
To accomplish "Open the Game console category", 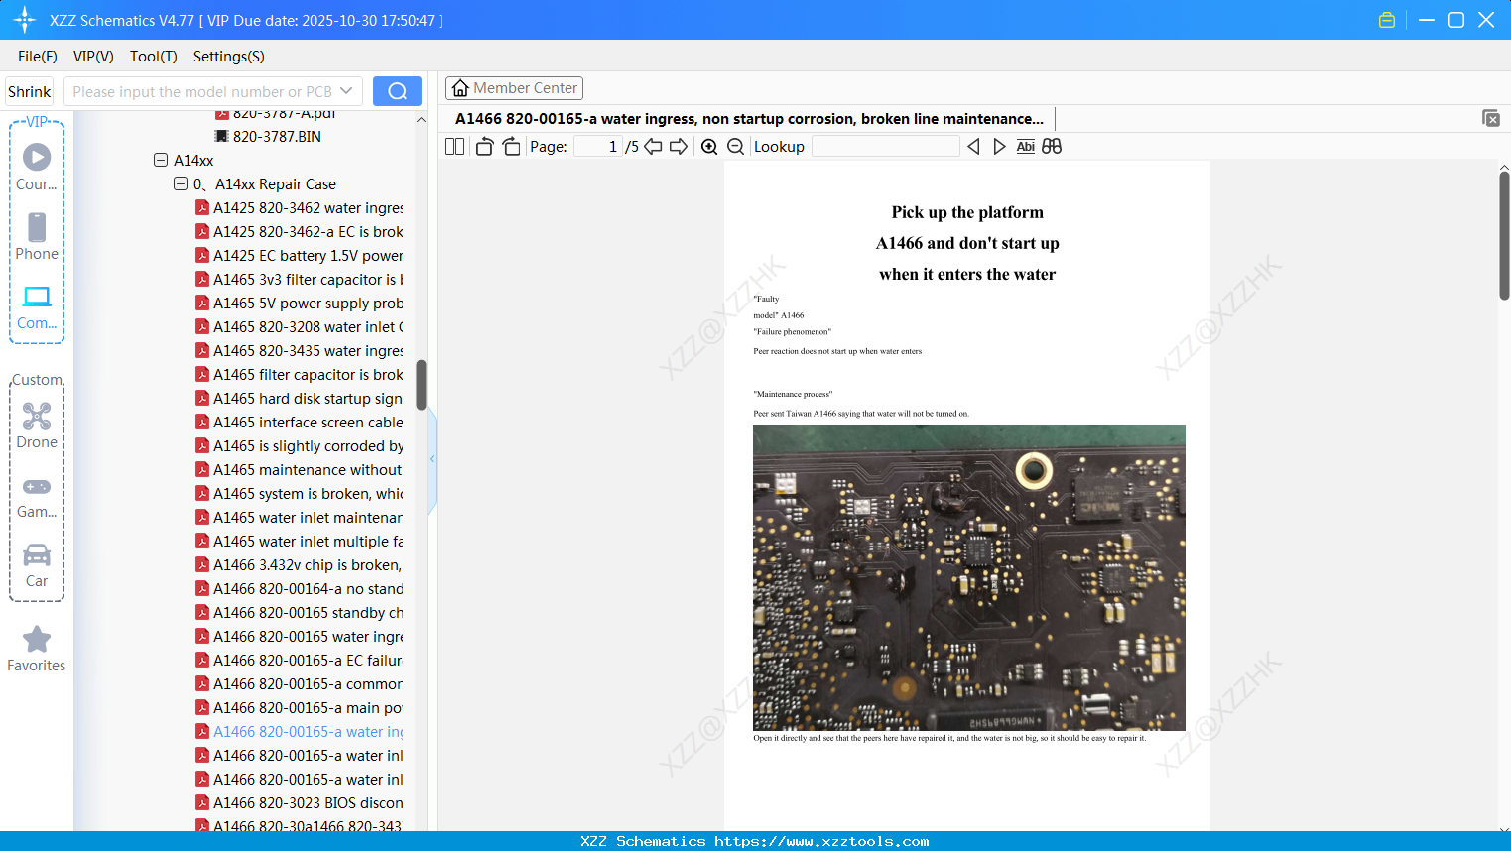I will coord(37,496).
